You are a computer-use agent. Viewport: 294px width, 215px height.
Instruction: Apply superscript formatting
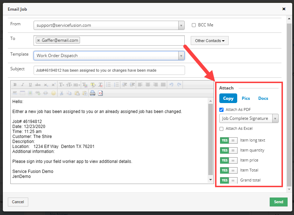pos(54,85)
